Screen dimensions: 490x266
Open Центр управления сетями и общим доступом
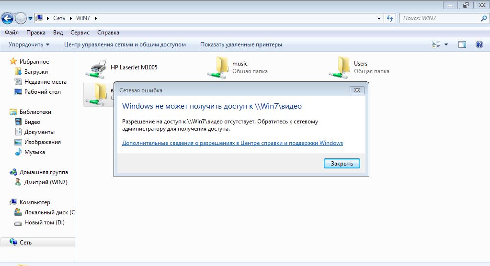tap(125, 44)
